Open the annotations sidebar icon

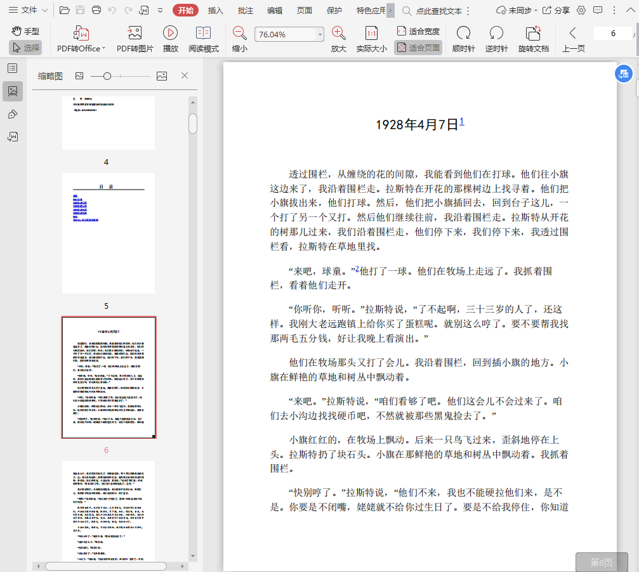[13, 114]
